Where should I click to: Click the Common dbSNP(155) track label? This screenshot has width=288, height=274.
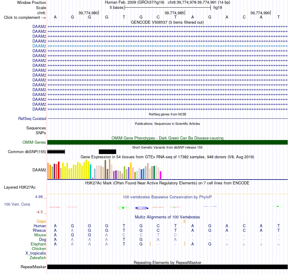(27, 152)
